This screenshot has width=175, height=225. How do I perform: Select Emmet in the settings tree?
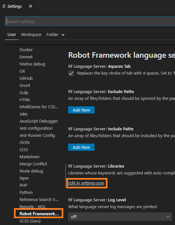click(x=26, y=57)
